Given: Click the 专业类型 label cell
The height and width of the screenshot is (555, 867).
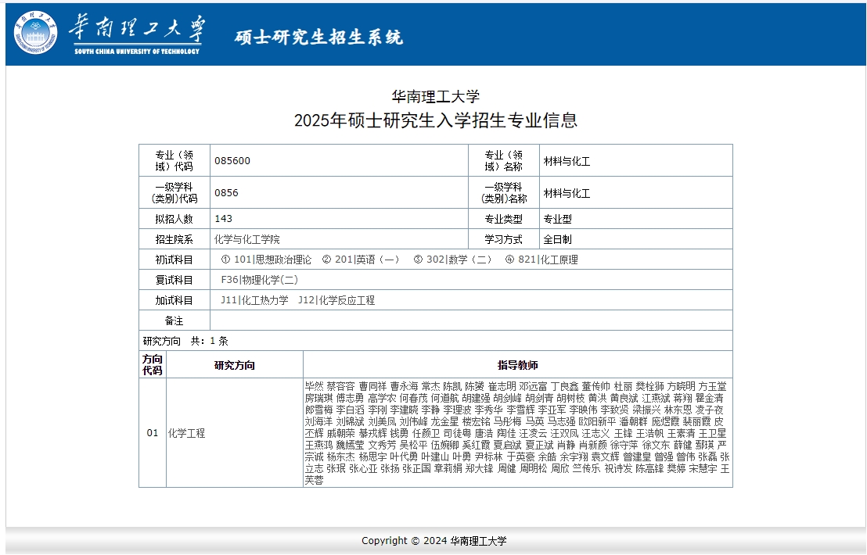Looking at the screenshot, I should (x=503, y=219).
